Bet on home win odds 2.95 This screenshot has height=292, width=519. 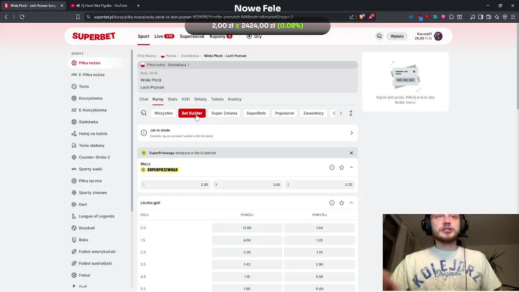176,185
